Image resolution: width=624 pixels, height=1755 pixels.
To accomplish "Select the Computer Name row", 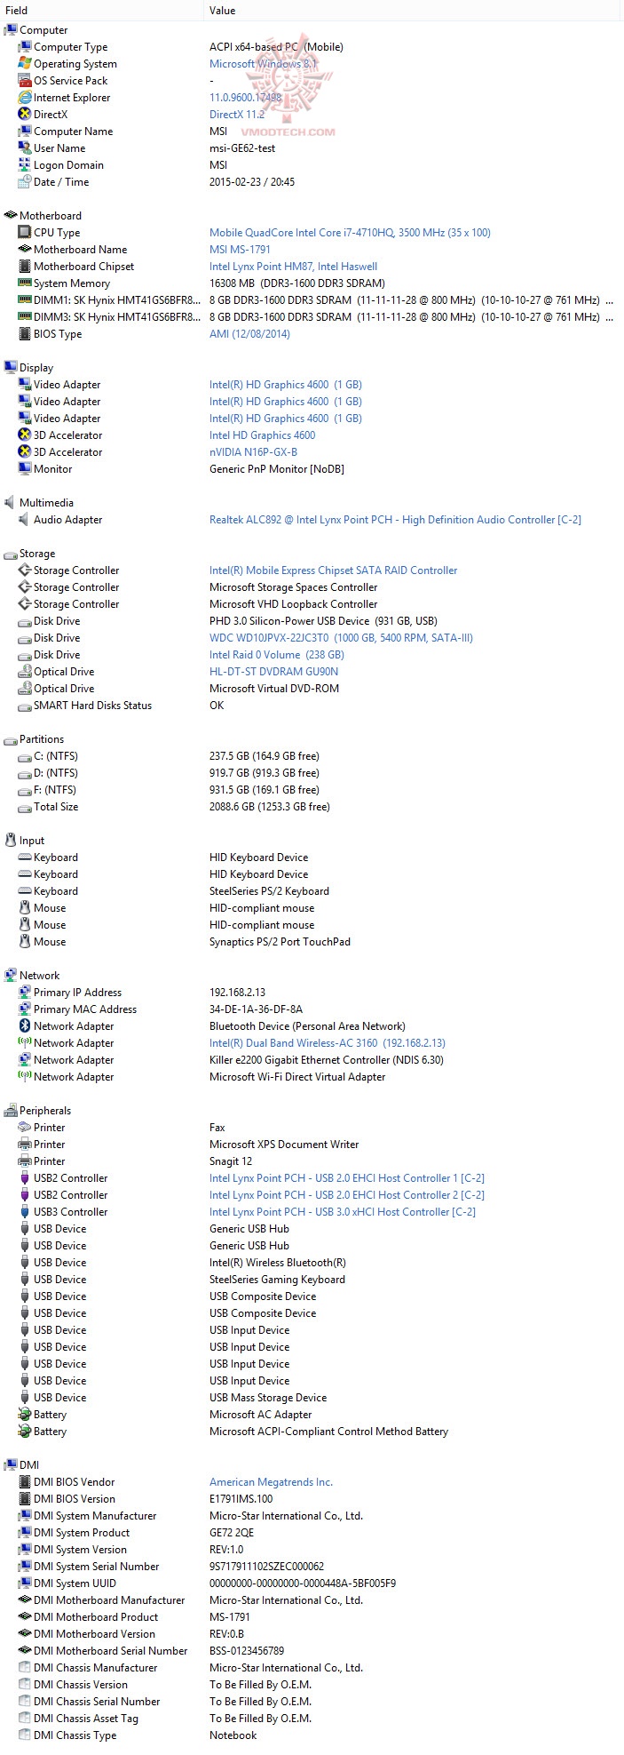I will coord(312,132).
